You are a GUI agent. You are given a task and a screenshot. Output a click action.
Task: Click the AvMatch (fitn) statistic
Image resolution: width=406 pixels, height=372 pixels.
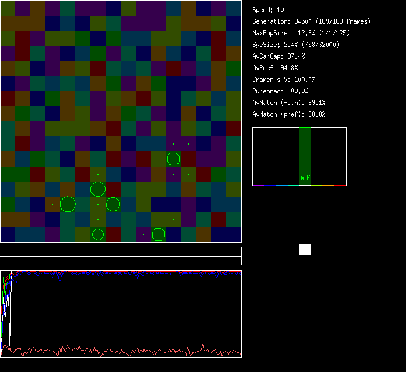(x=289, y=103)
